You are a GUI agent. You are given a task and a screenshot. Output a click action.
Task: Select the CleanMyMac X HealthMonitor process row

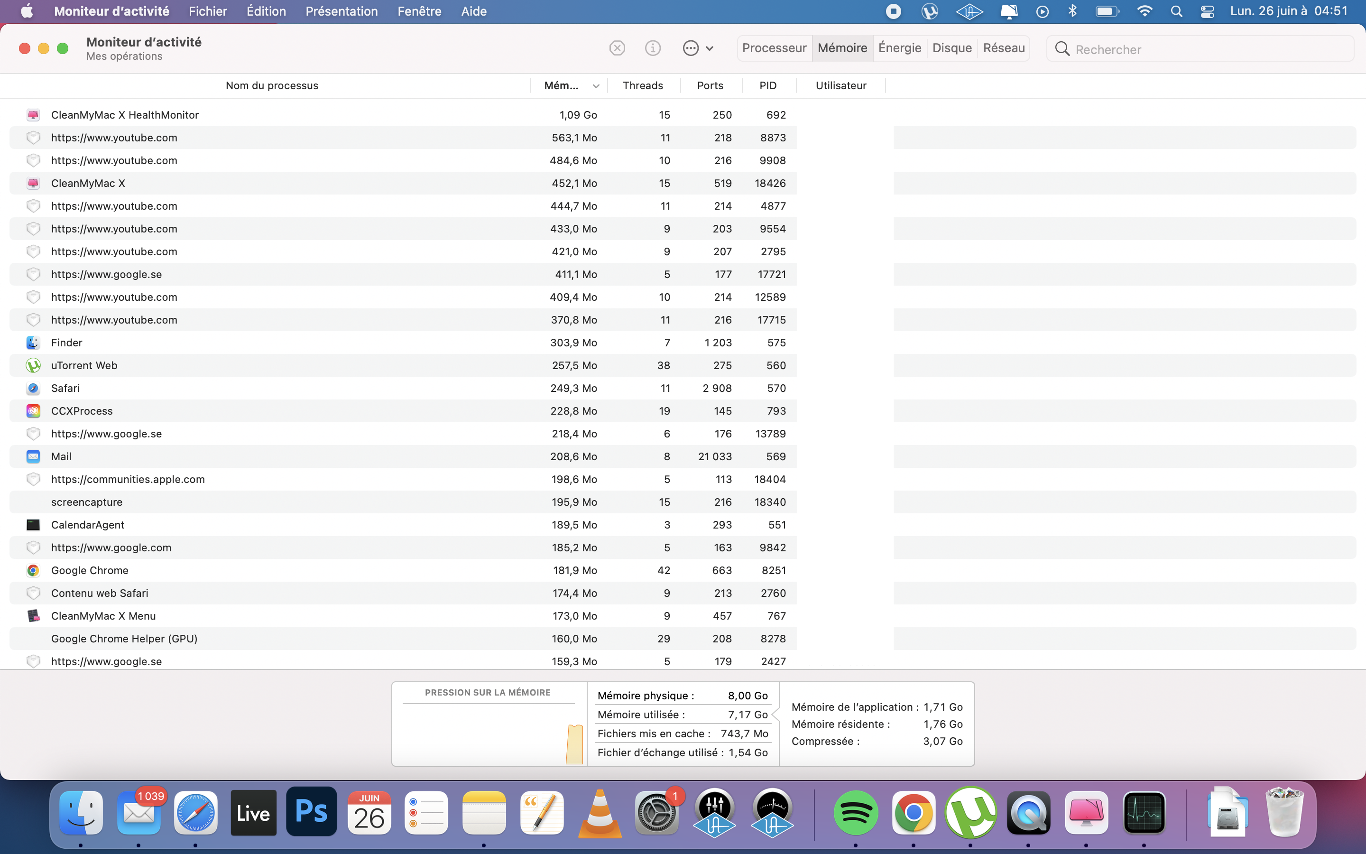[125, 115]
